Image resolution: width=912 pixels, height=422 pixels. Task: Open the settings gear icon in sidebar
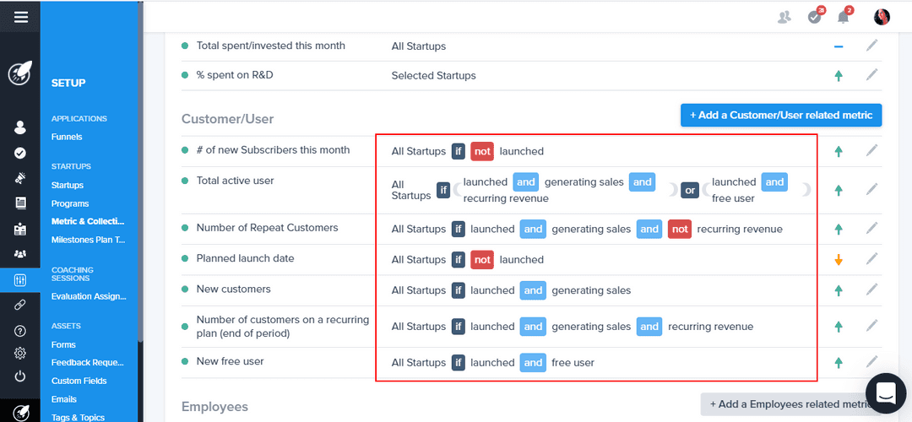point(20,354)
